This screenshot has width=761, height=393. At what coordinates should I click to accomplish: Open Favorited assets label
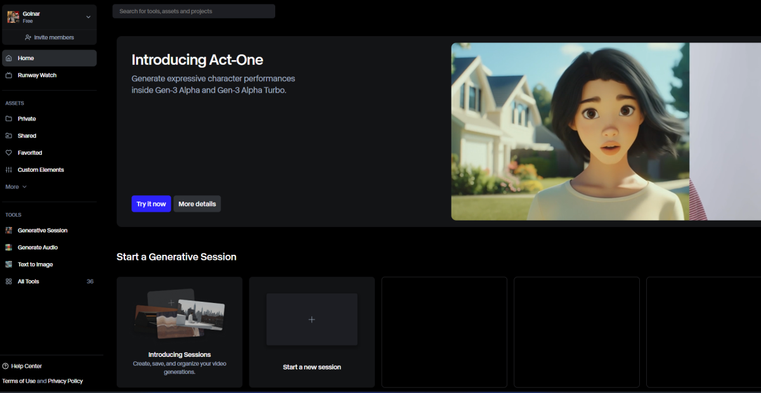(x=30, y=153)
